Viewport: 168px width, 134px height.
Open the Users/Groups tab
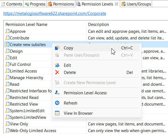pyautogui.click(x=136, y=4)
